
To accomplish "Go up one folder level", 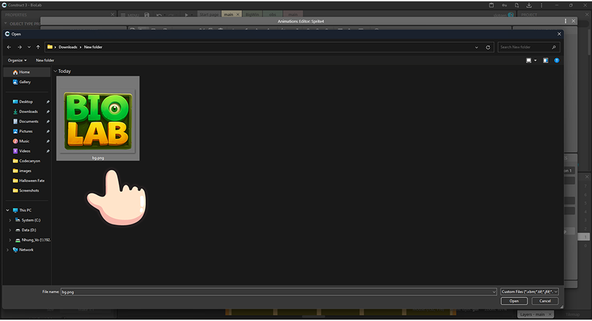I will point(38,47).
